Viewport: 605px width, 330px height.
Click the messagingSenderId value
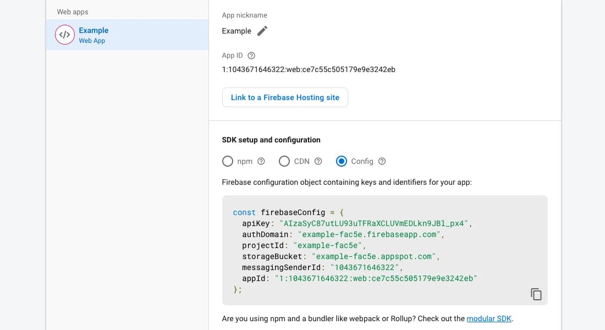click(x=364, y=267)
